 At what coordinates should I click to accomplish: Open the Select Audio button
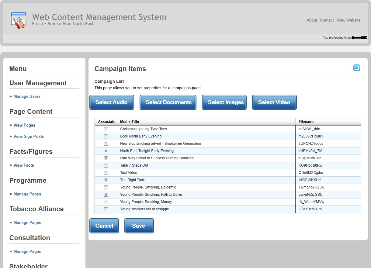click(x=112, y=102)
